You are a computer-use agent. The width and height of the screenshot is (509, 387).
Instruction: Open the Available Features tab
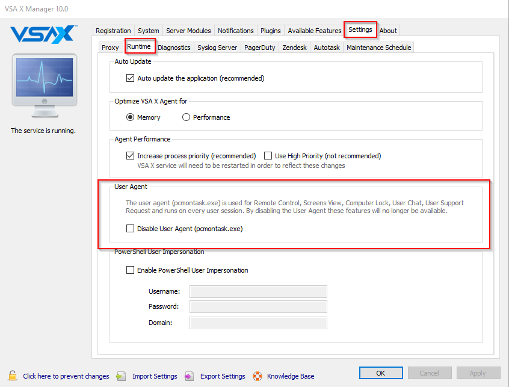315,31
